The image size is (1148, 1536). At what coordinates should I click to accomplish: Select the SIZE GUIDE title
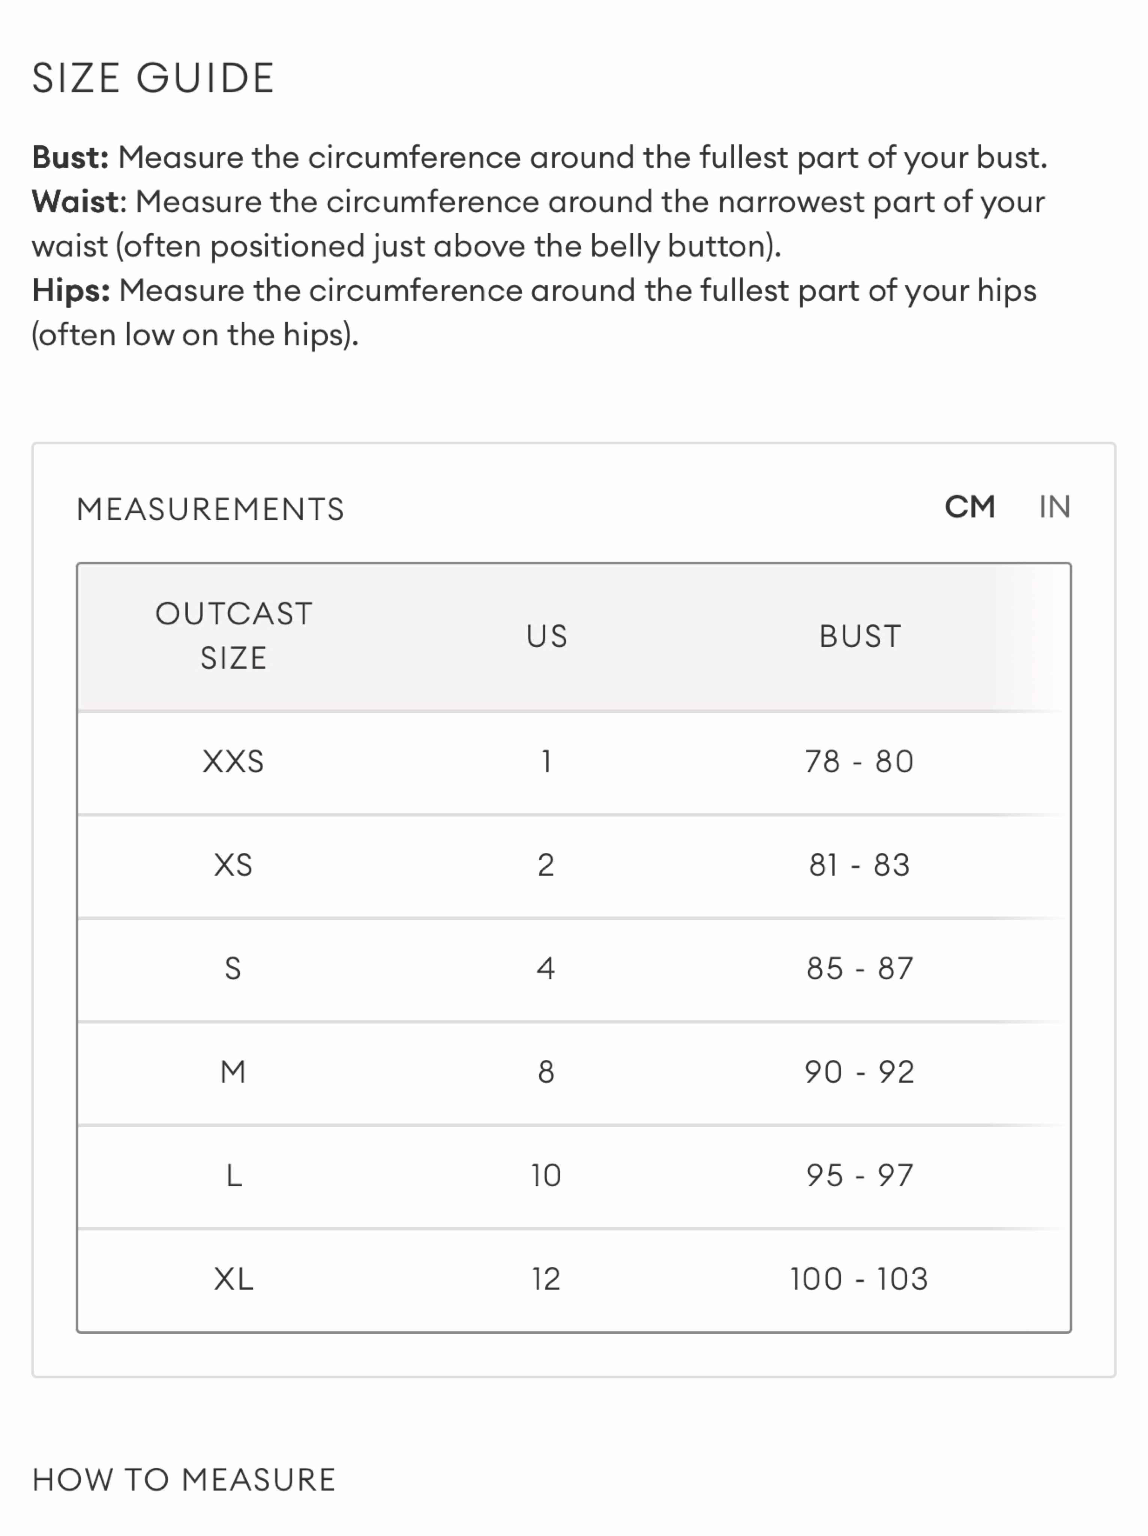tap(153, 78)
